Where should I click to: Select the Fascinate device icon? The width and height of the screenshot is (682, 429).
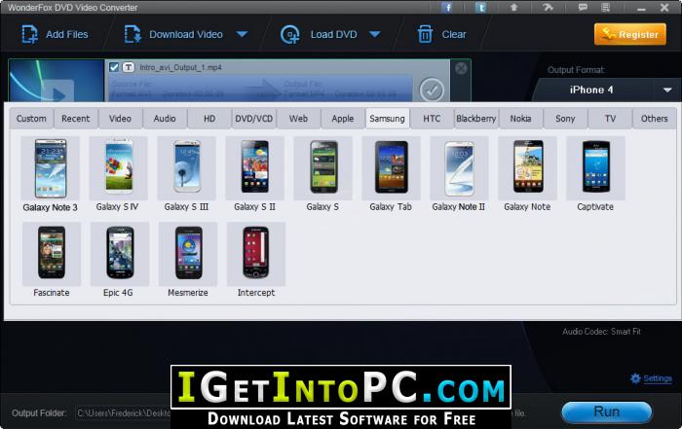(52, 254)
